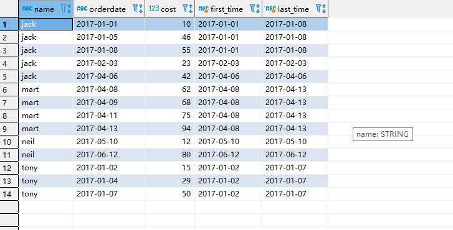Select row number 7 header
This screenshot has height=230, width=453.
pyautogui.click(x=9, y=103)
